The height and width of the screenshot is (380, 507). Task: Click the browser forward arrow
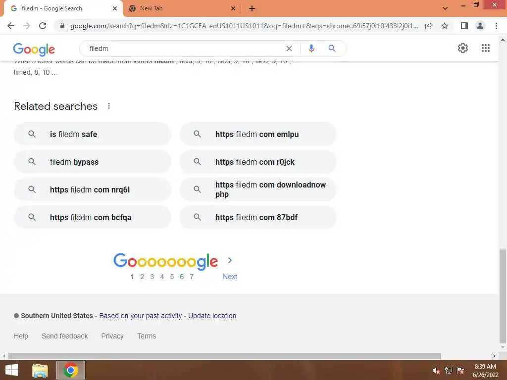point(27,26)
